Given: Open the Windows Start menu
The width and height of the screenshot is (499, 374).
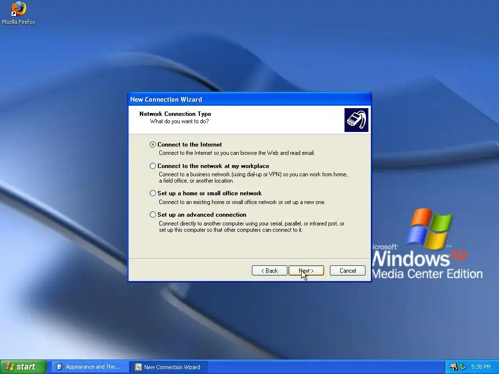Looking at the screenshot, I should pyautogui.click(x=23, y=367).
